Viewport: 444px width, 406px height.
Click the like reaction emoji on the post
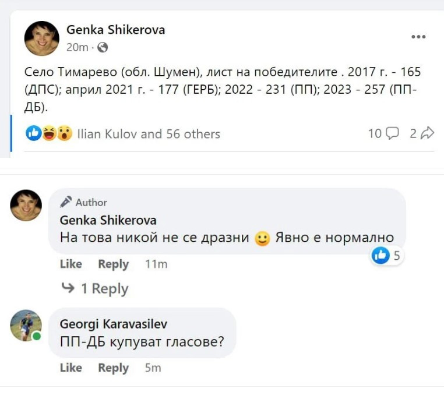coord(34,133)
